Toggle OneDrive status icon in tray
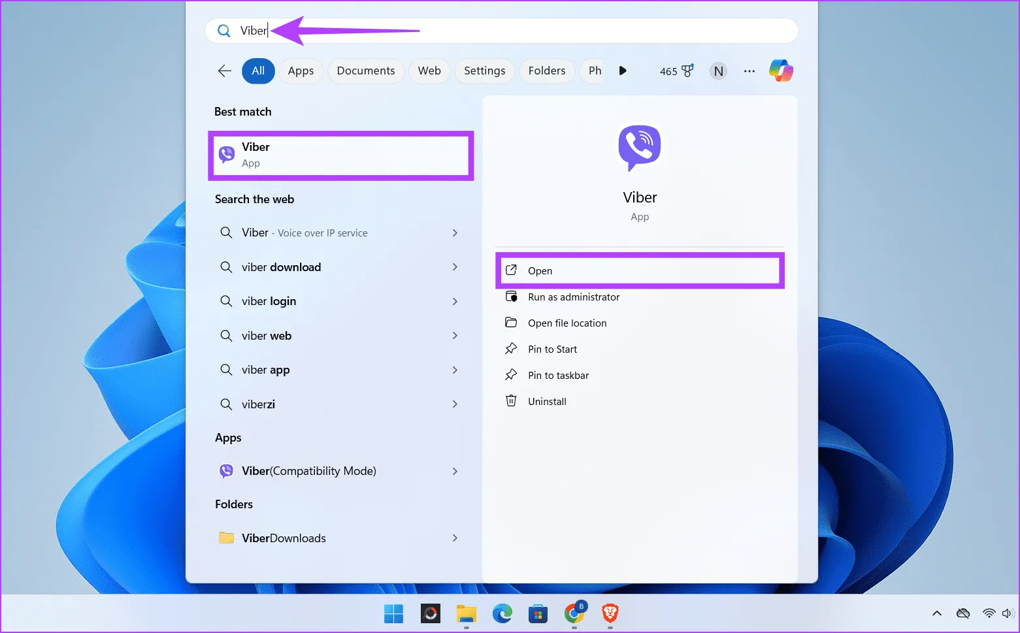This screenshot has width=1020, height=633. [x=962, y=613]
